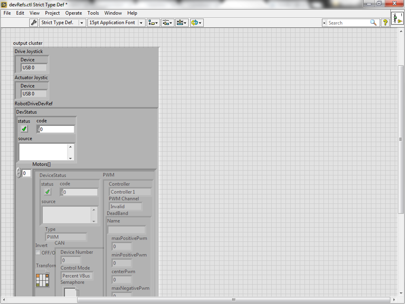Increment the Motors array index stepper

[x=19, y=170]
